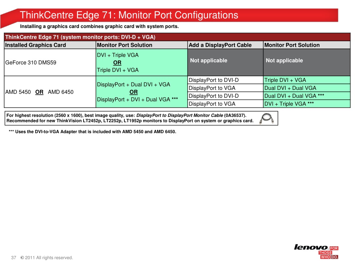355x266 pixels.
Task: Click the 'For Those Who Do' badge
Action: coord(328,252)
